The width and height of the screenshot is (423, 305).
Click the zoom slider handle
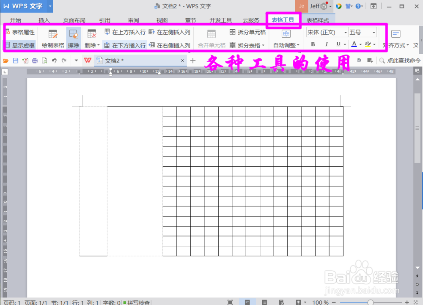[371, 302]
